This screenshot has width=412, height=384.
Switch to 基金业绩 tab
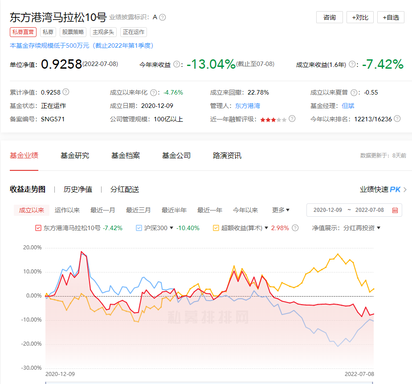coord(24,156)
